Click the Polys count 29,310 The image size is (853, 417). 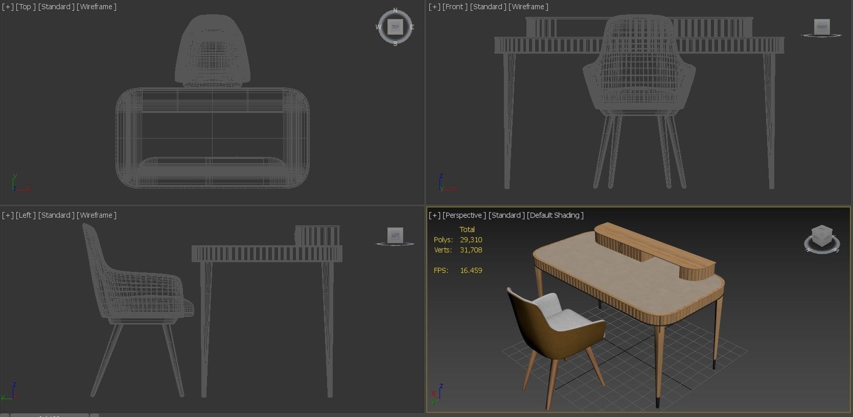tap(471, 240)
